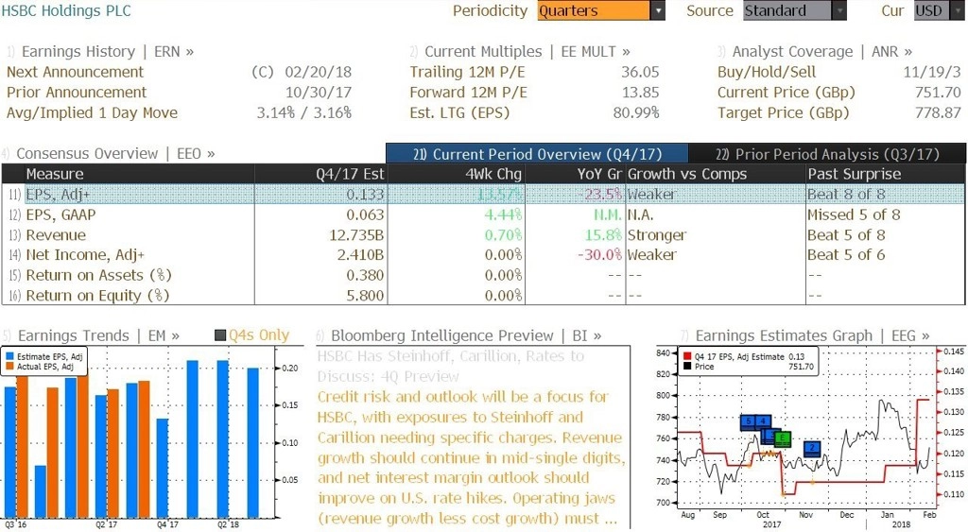
Task: Click the blue Estimate EPS legend swatch
Action: tap(9, 357)
